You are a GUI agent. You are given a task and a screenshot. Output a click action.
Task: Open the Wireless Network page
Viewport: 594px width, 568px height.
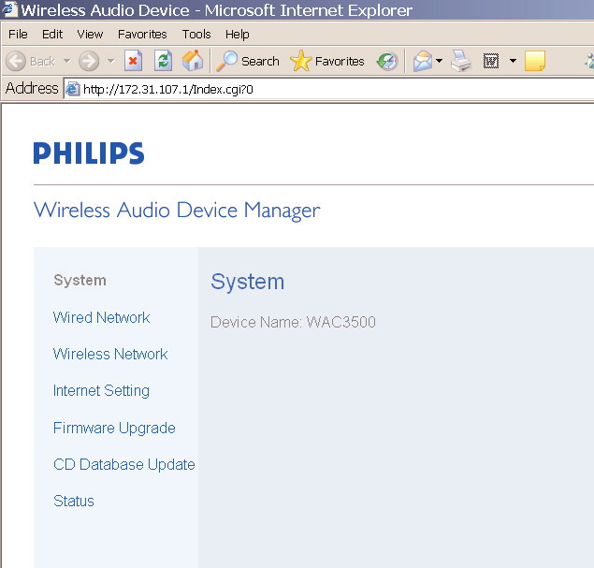[x=110, y=354]
